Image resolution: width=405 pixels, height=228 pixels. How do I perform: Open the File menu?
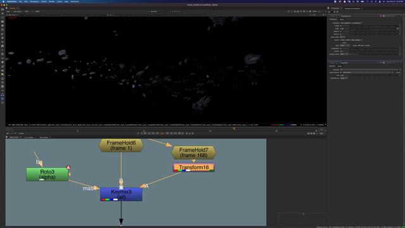(20, 1)
